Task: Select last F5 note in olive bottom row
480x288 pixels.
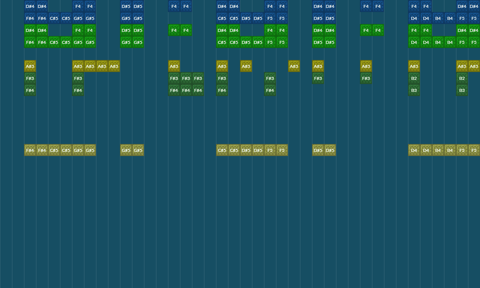Action: [x=474, y=150]
